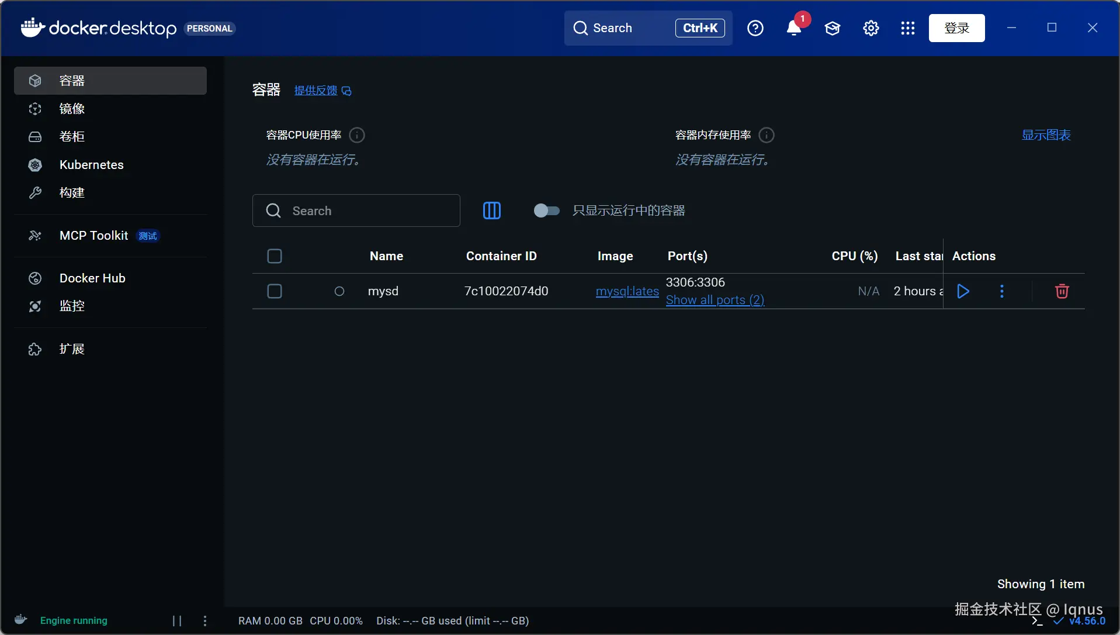Click the 显示图表 link
1120x635 pixels.
[x=1046, y=135]
